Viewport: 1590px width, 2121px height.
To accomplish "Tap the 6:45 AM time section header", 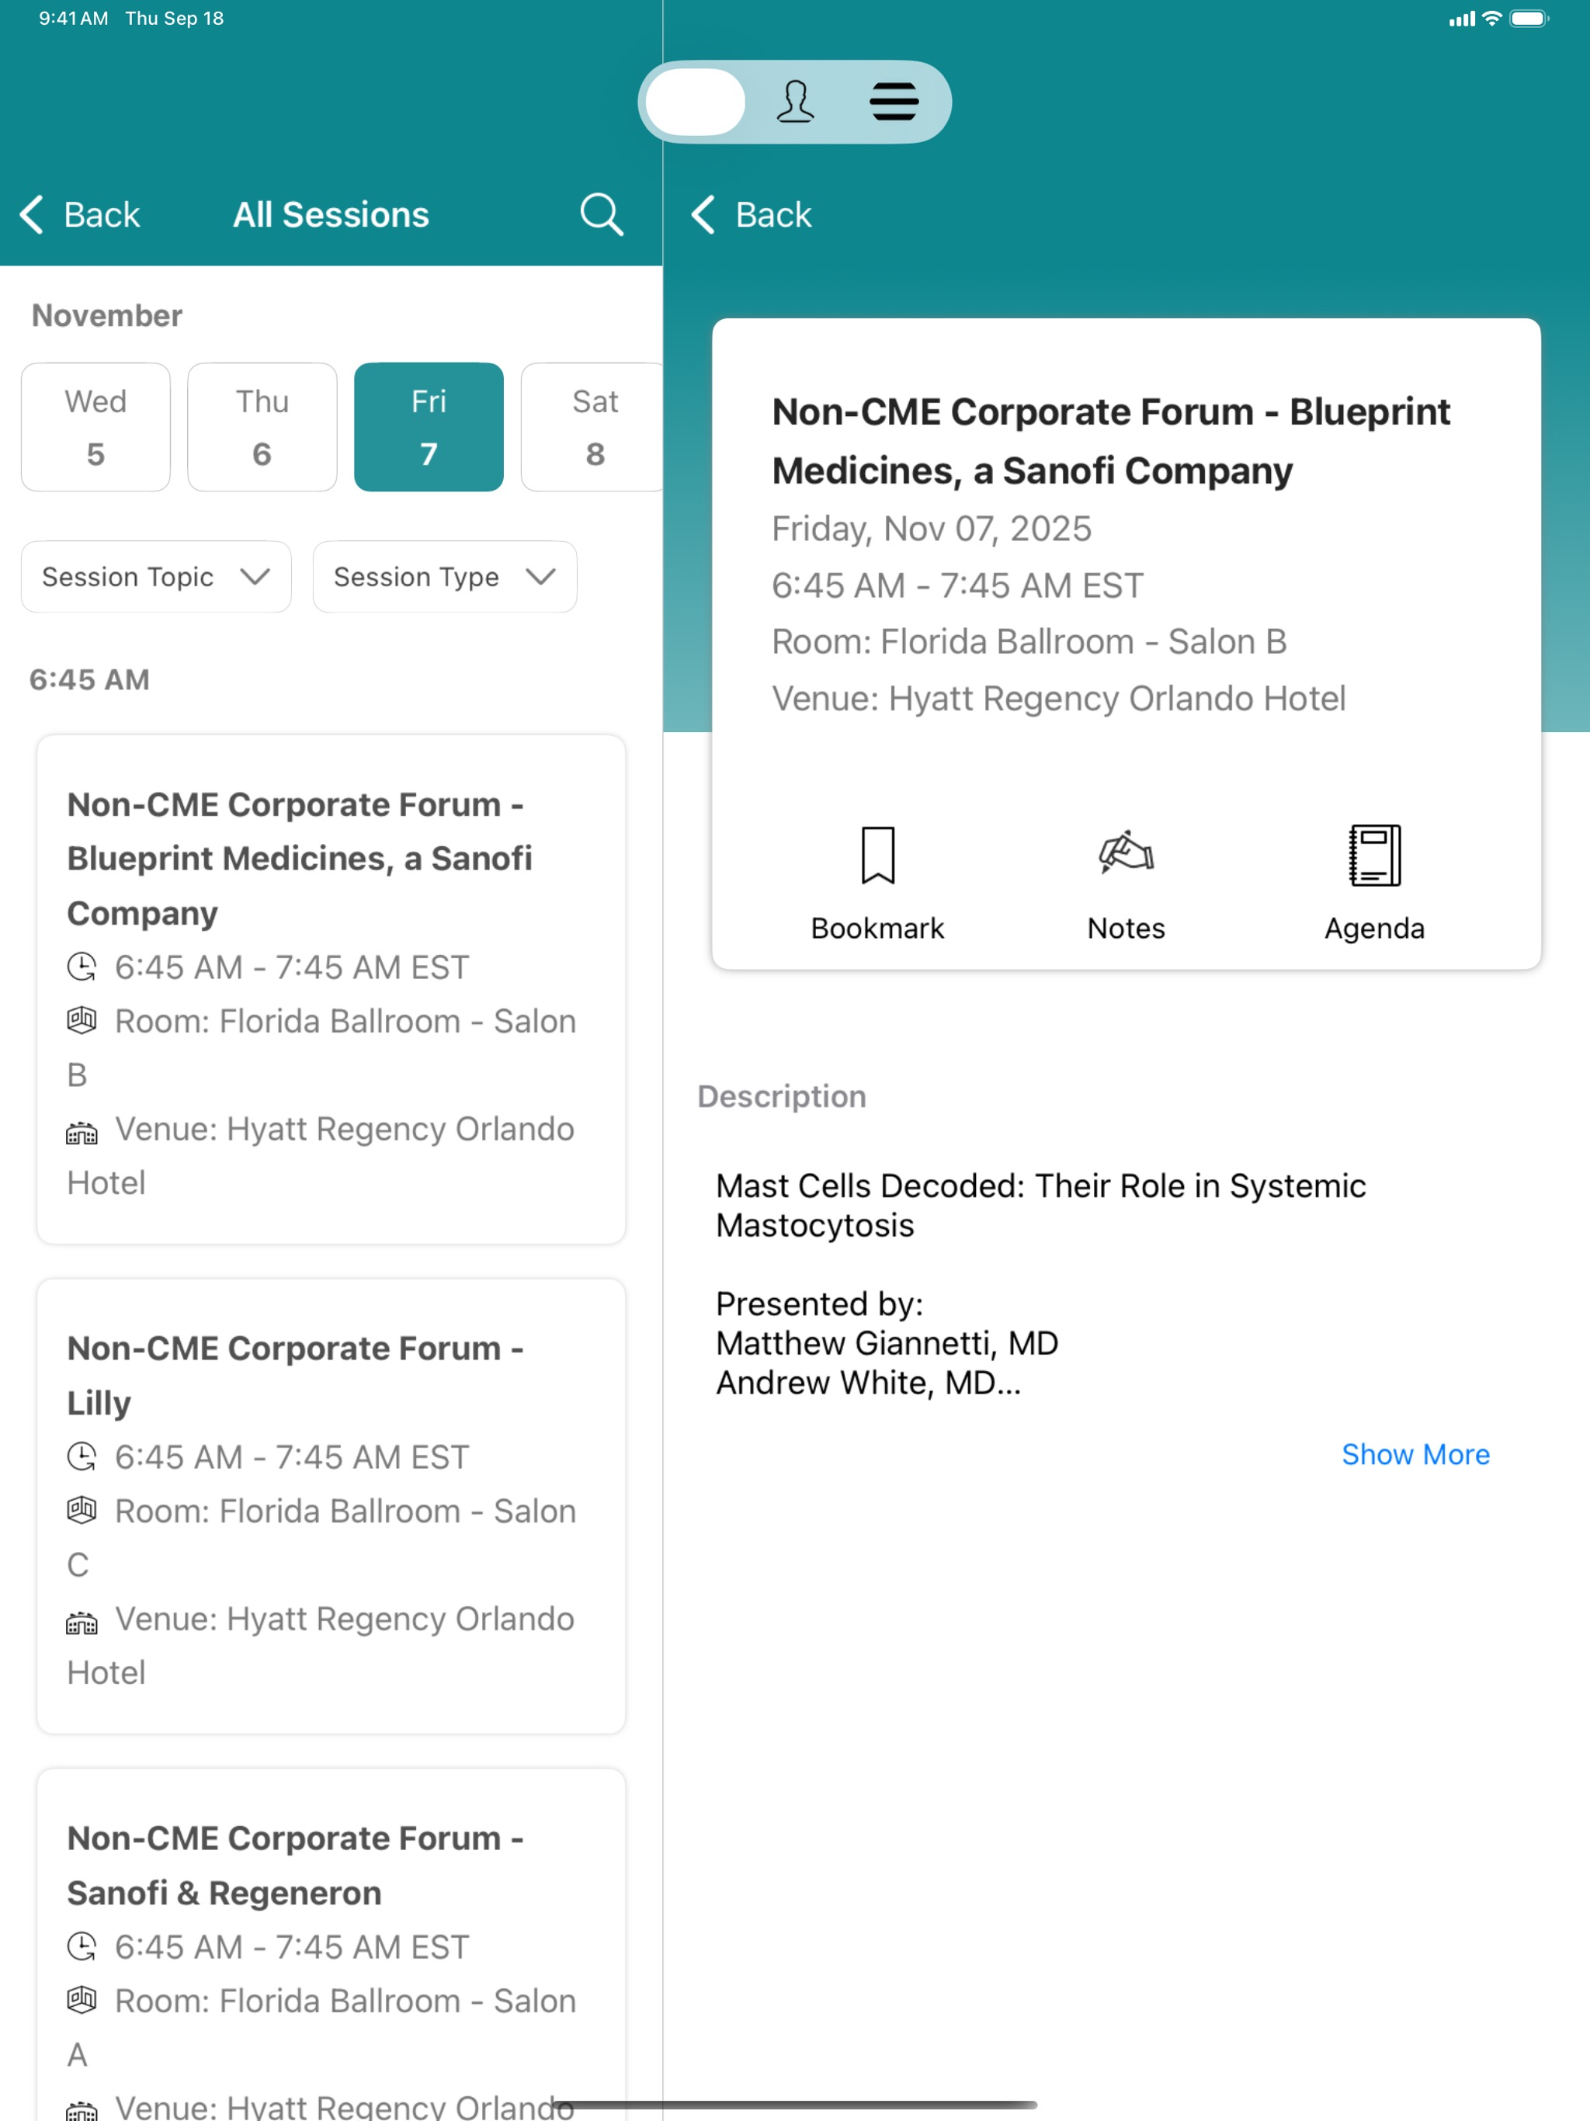I will pyautogui.click(x=89, y=679).
